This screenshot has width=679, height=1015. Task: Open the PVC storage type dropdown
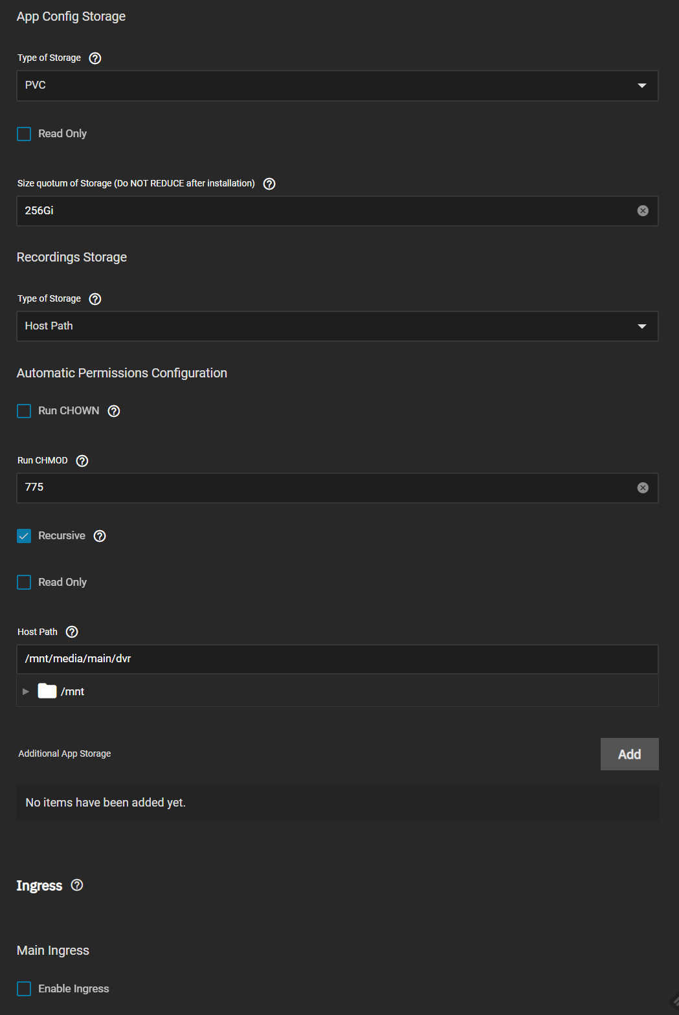tap(337, 85)
